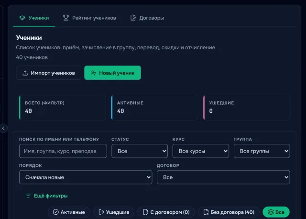Image resolution: width=306 pixels, height=219 pixels.
Task: Click the ДОГОВОР field label
Action: pos(168,165)
